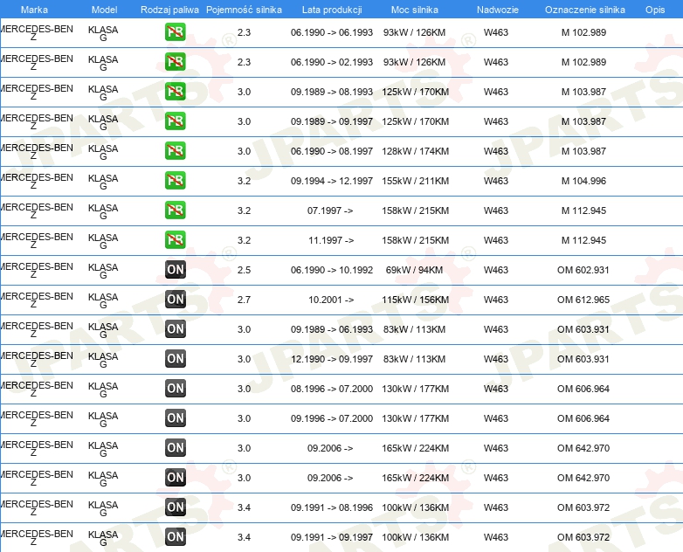
Task: Click engine code OM 602.931
Action: (x=583, y=270)
